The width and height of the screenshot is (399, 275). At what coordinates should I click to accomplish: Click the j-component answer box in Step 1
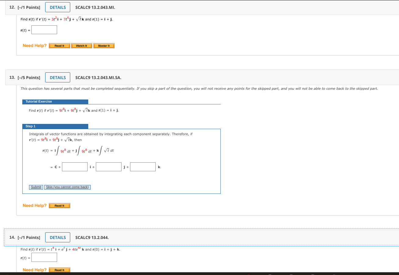pyautogui.click(x=109, y=167)
